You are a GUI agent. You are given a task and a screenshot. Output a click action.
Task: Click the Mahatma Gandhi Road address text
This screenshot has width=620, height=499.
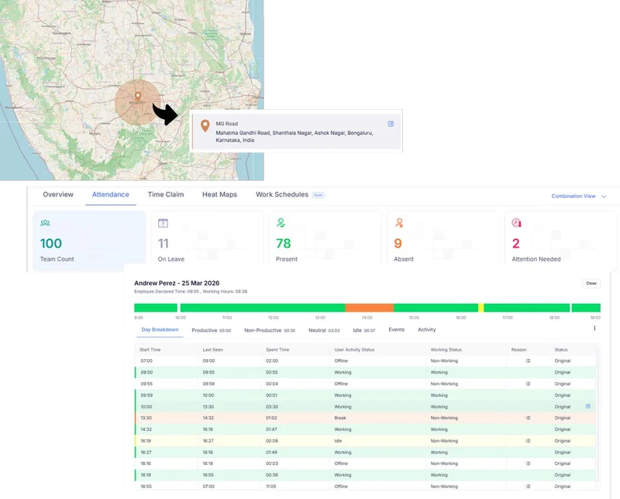click(x=294, y=137)
